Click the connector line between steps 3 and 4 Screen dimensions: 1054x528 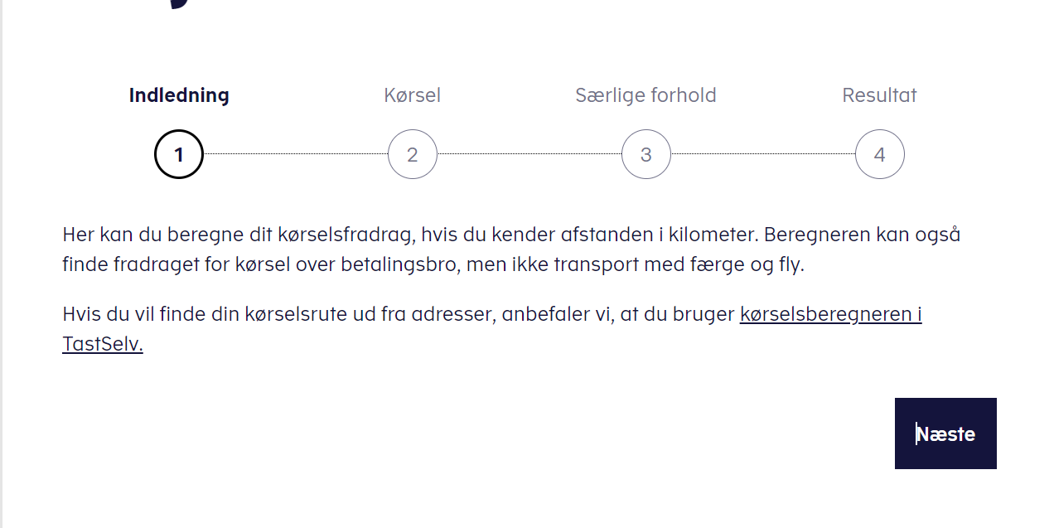[x=762, y=154]
